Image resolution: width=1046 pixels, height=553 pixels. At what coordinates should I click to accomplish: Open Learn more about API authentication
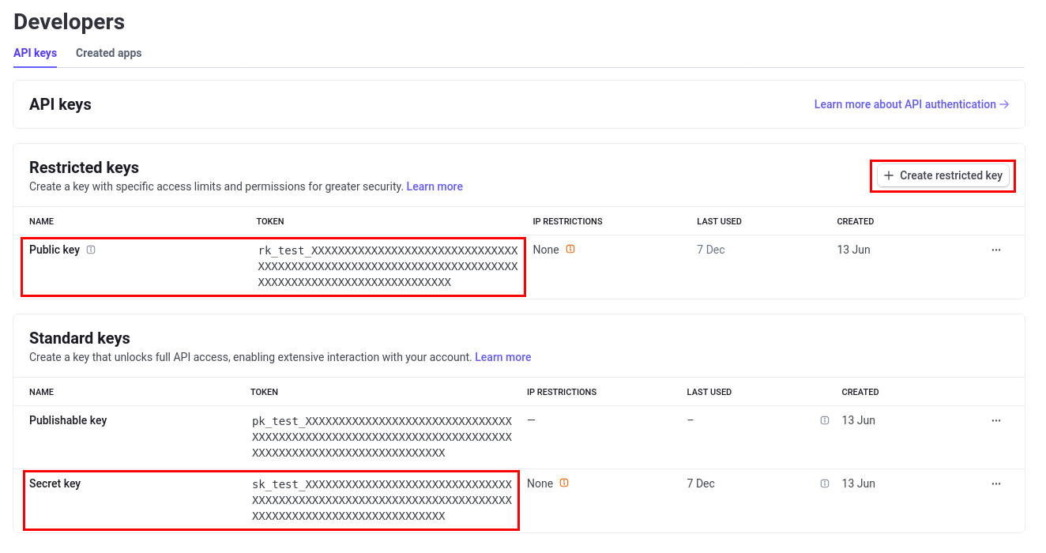click(x=904, y=103)
